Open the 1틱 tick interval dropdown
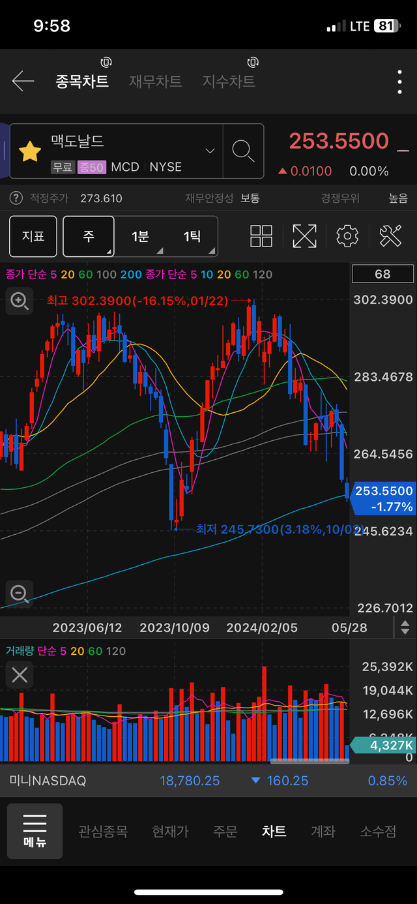 (x=192, y=236)
